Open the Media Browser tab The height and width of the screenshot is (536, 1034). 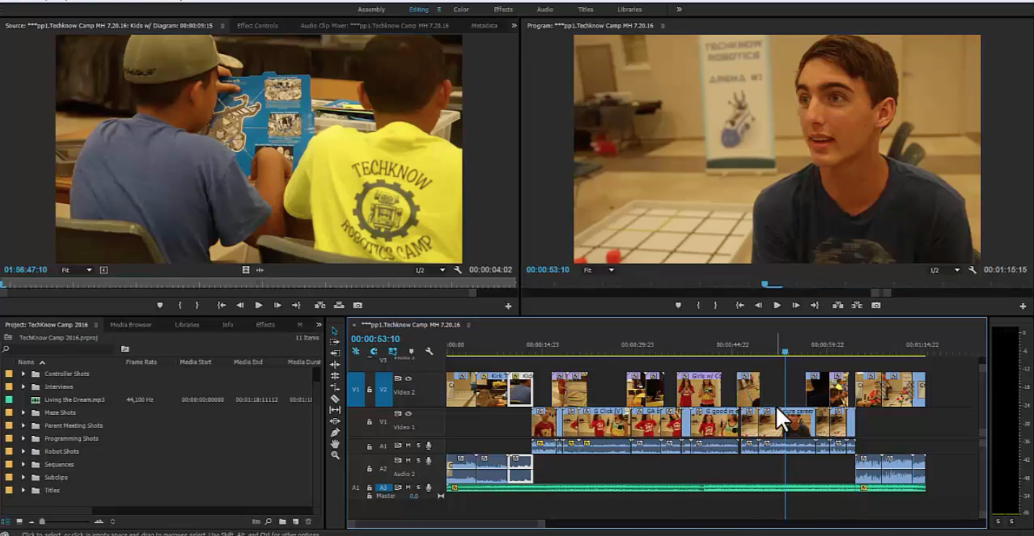[x=131, y=325]
